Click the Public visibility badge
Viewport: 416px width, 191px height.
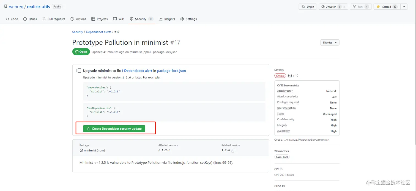coord(57,7)
